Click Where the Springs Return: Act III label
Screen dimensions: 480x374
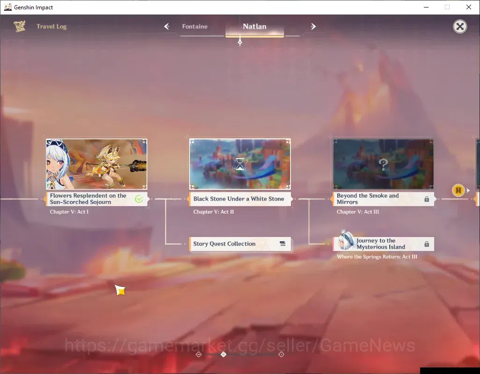(x=377, y=257)
